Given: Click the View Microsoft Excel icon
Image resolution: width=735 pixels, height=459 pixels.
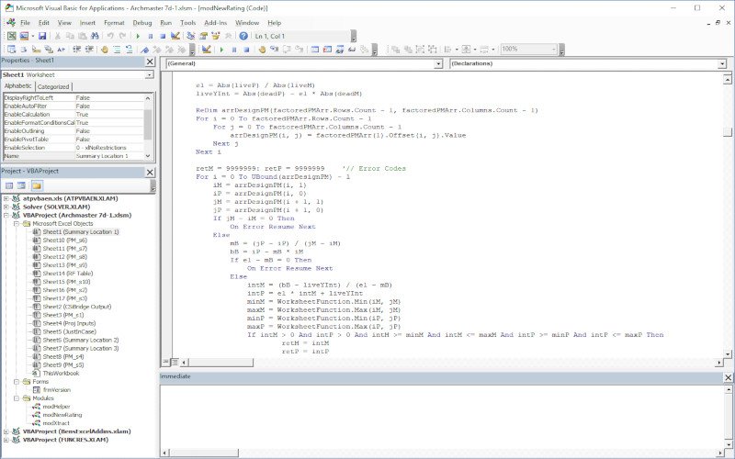Looking at the screenshot, I should [11, 36].
